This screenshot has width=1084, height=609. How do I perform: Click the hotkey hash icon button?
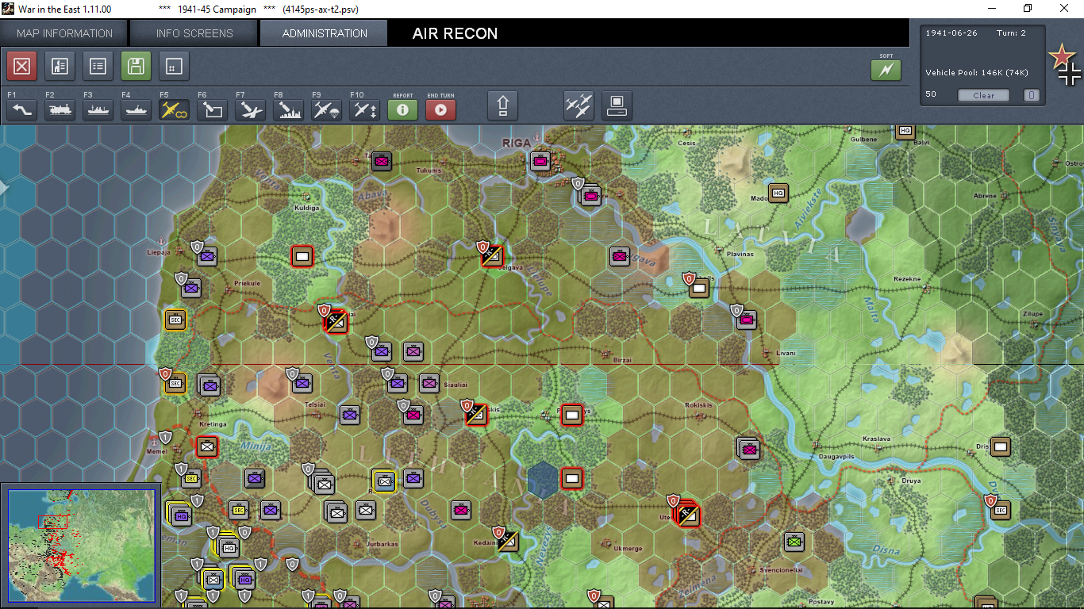pyautogui.click(x=174, y=67)
